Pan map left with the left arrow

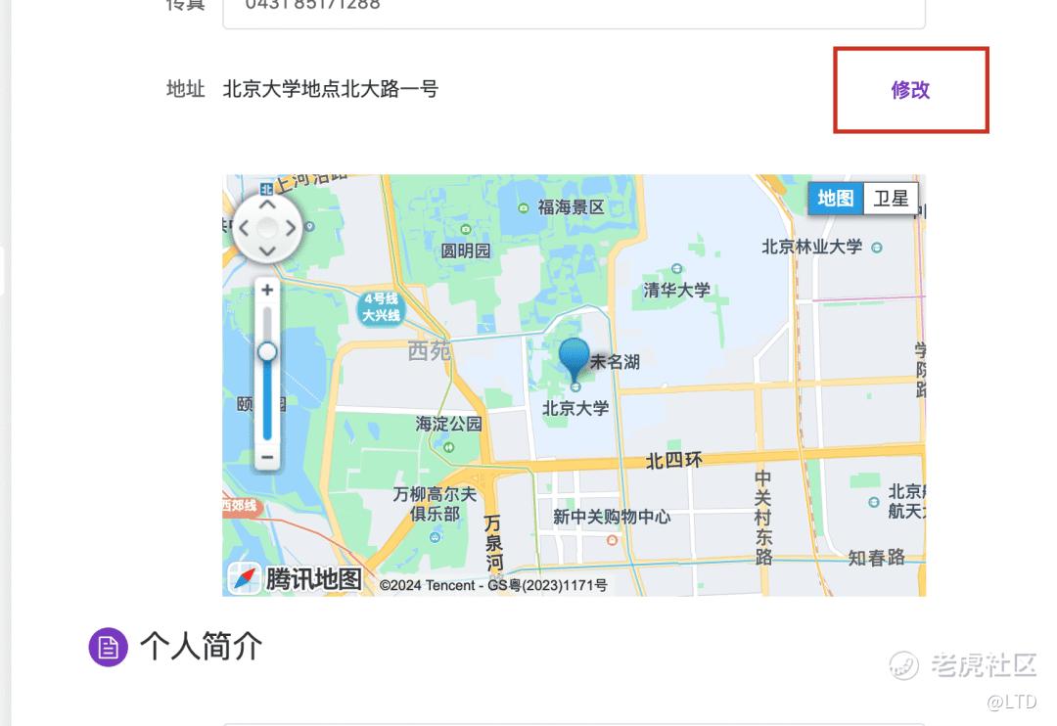tap(244, 228)
